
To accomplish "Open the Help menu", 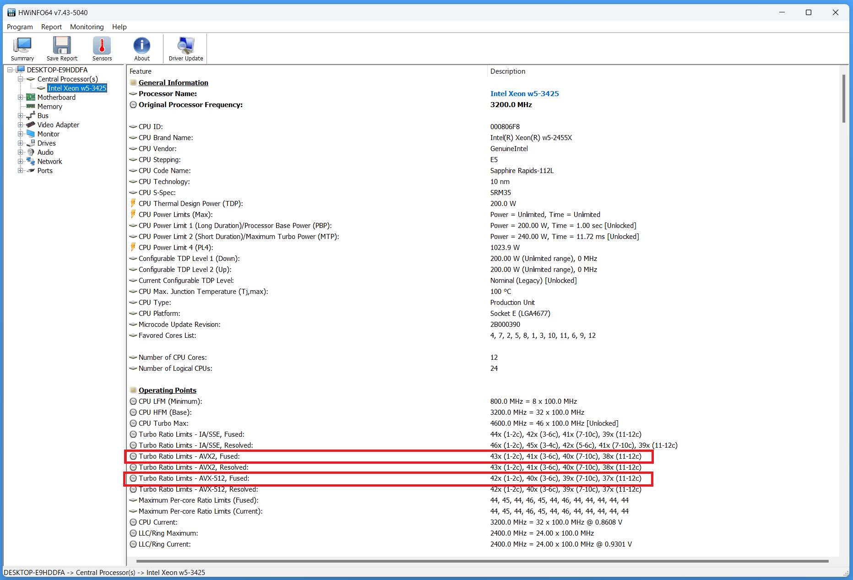I will click(119, 27).
